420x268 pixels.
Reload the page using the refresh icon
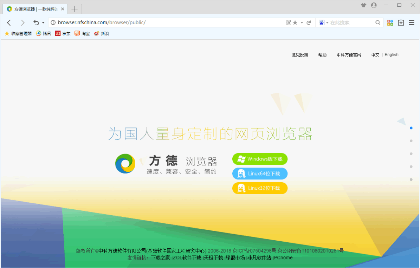tap(309, 22)
